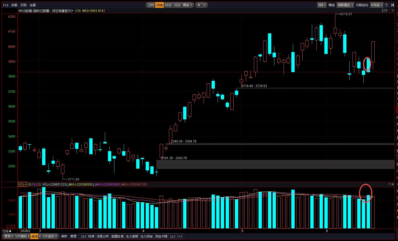Switch to the 60分 period

(168, 5)
